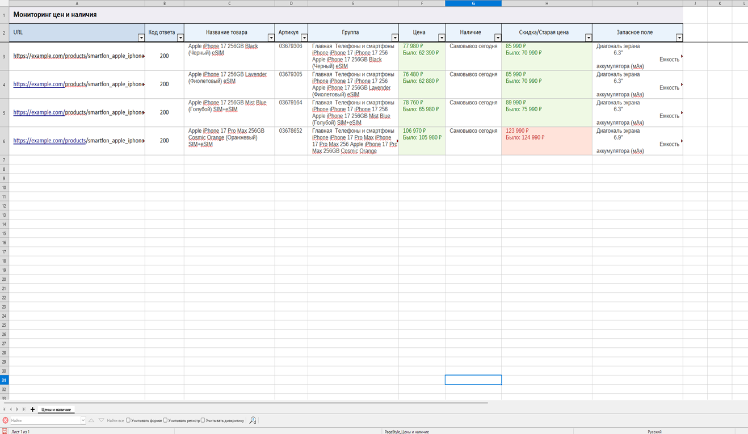
Task: Close the find toolbar with red X icon
Action: point(5,420)
